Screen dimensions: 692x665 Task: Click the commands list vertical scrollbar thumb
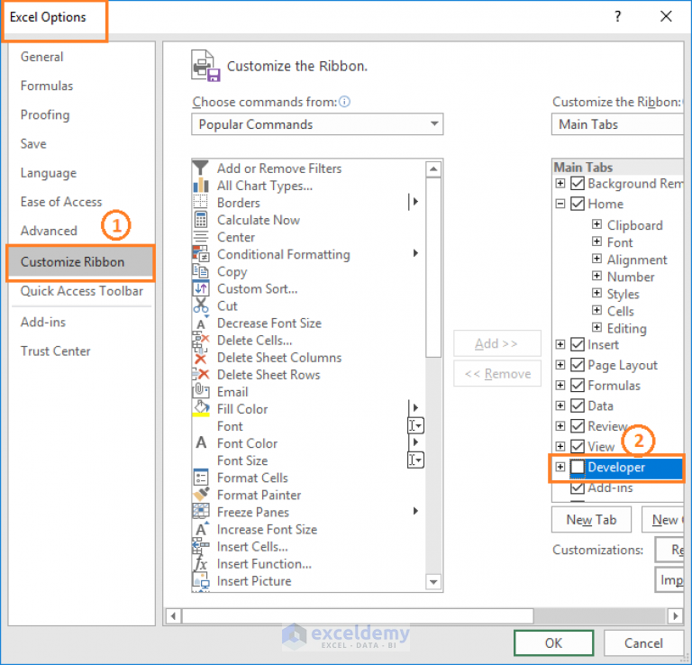point(433,268)
